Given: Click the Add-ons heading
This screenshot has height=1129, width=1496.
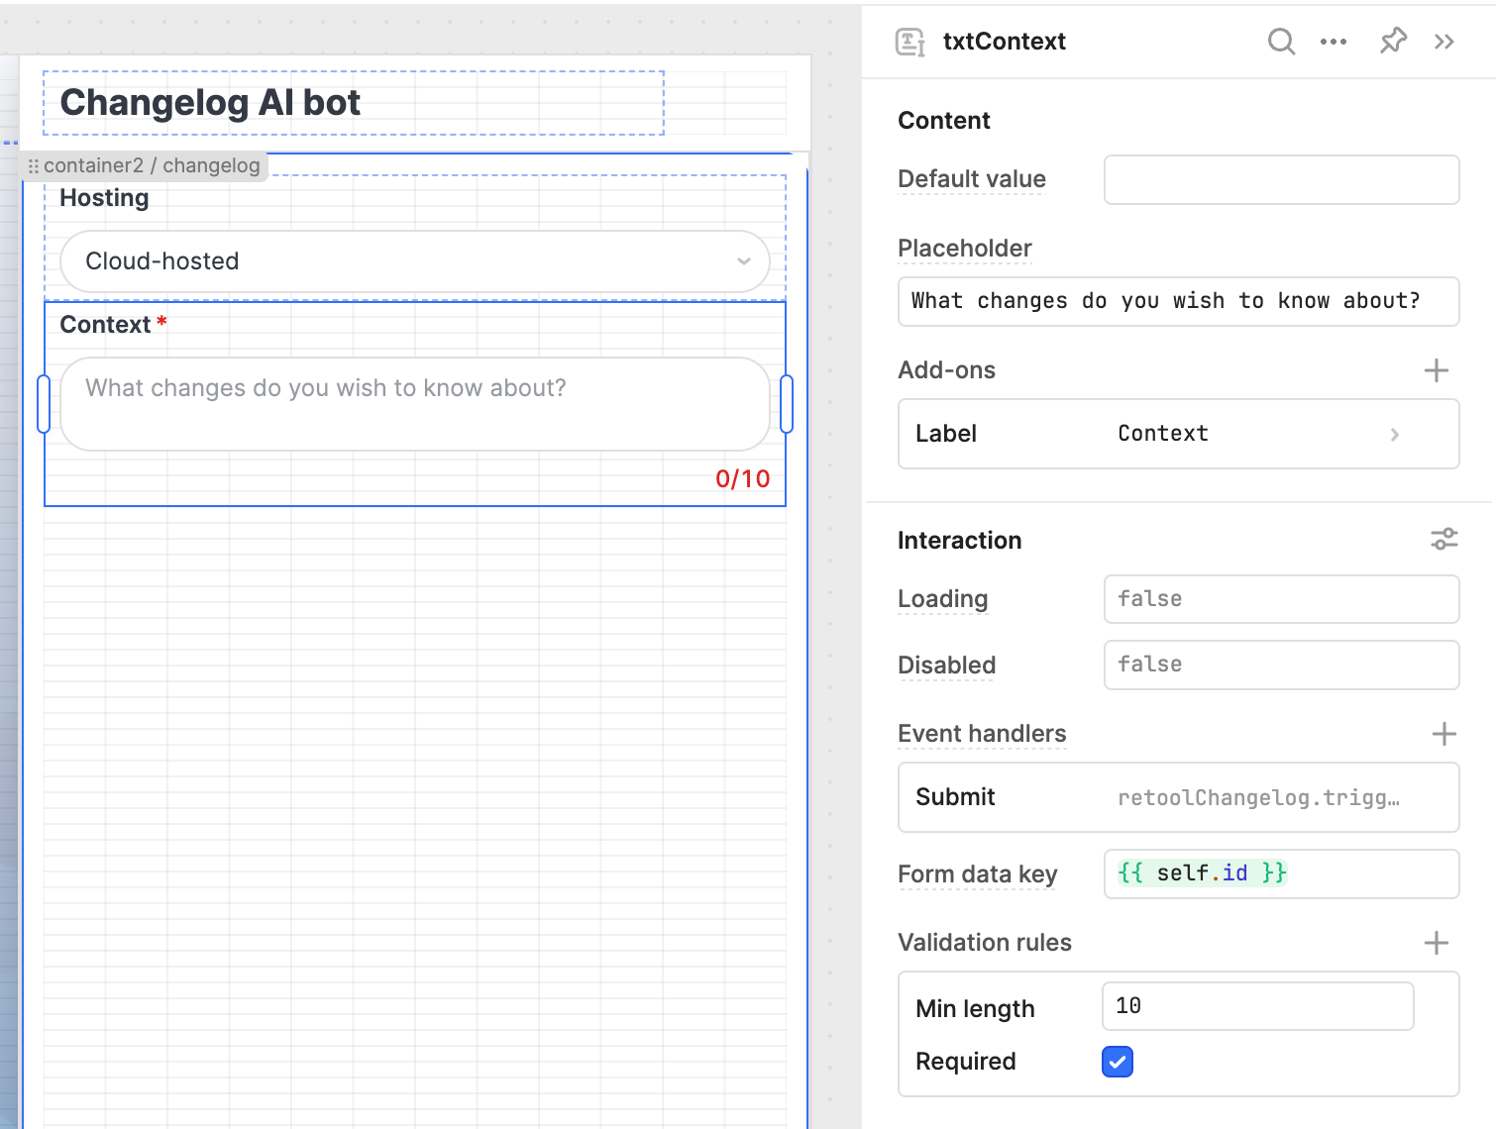Looking at the screenshot, I should pyautogui.click(x=946, y=370).
